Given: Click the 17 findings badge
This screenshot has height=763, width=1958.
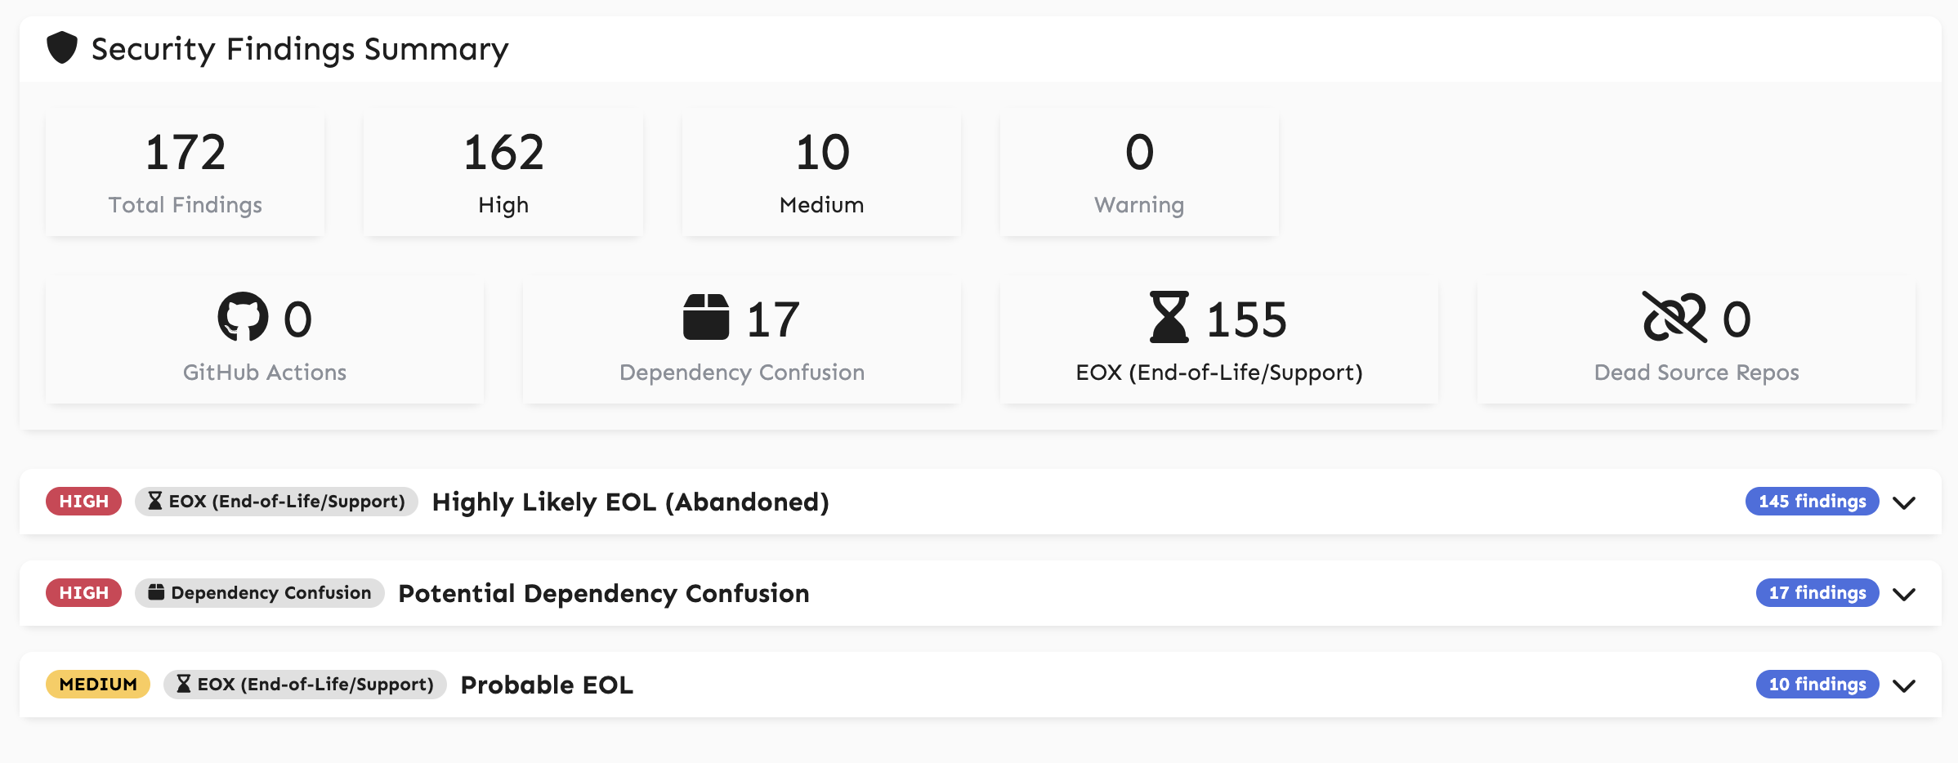Looking at the screenshot, I should coord(1817,593).
